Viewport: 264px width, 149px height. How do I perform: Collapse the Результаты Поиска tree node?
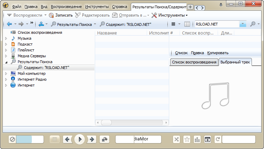point(6,62)
